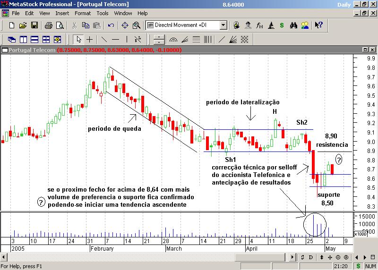Tile windows in columns
Image resolution: width=378 pixels, height=270 pixels.
point(23,39)
